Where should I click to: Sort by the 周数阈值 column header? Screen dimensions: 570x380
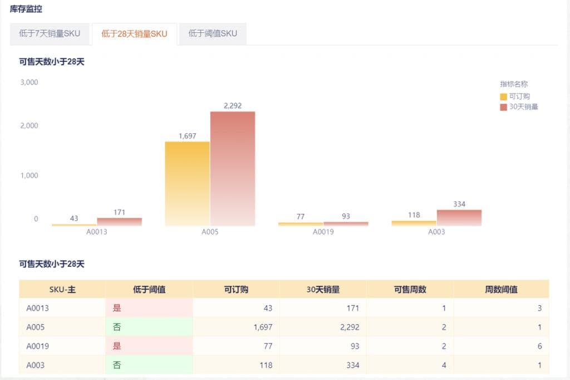click(x=501, y=289)
